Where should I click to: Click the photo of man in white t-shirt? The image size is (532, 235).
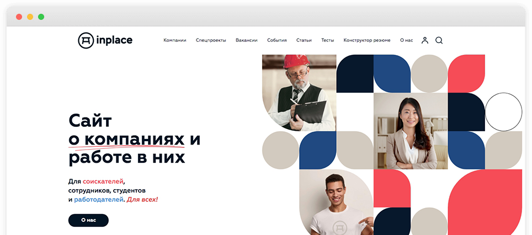point(336,202)
